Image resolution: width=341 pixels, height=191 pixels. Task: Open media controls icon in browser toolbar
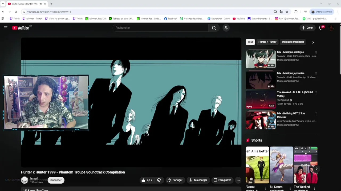pos(305,12)
